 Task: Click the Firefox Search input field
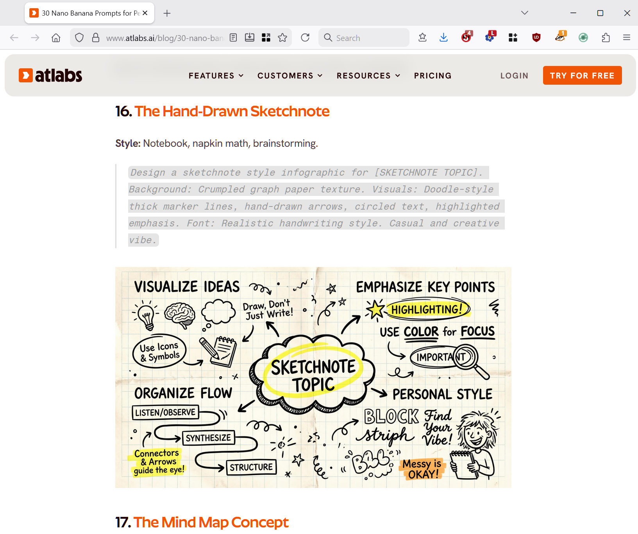point(364,38)
